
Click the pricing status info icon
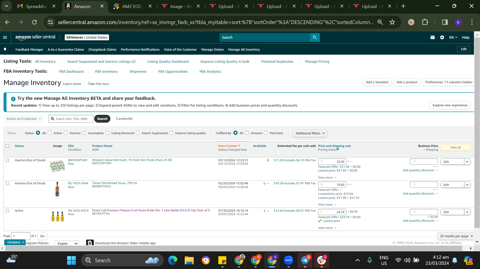tap(338, 149)
